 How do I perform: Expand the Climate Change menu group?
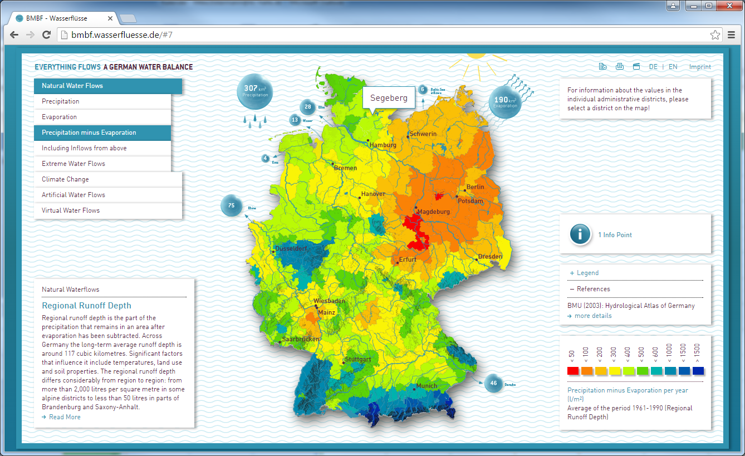108,179
